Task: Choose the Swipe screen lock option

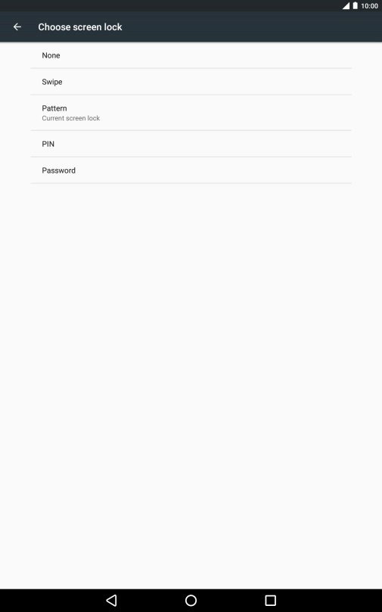Action: coord(191,82)
